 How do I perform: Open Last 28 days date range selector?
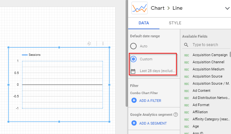pos(157,71)
